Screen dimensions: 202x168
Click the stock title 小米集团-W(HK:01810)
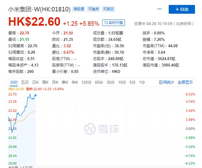[x=39, y=9]
